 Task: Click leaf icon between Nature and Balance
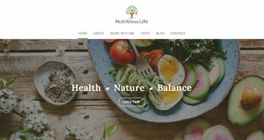pos(151,89)
